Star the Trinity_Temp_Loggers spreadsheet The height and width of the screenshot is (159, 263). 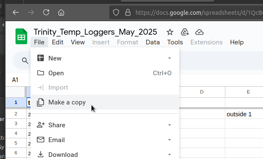click(x=170, y=32)
